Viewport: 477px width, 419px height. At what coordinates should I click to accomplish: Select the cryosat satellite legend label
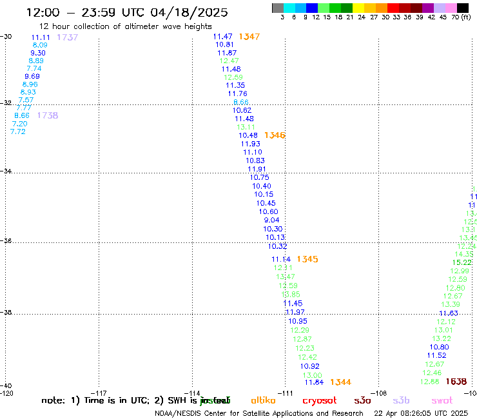(x=320, y=401)
